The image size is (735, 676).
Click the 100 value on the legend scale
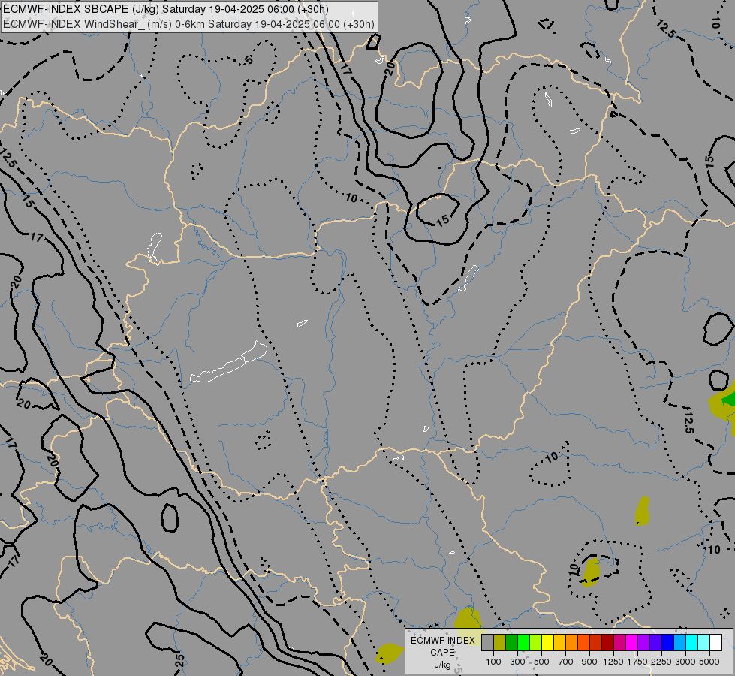click(x=493, y=662)
